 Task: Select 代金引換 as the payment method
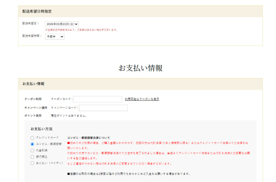[32, 150]
